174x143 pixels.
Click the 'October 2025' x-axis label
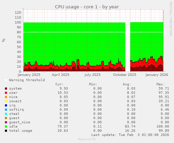[x=125, y=75]
